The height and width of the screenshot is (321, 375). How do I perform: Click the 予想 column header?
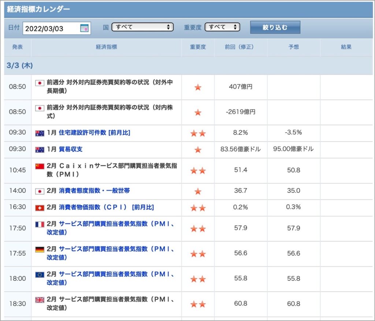[293, 47]
